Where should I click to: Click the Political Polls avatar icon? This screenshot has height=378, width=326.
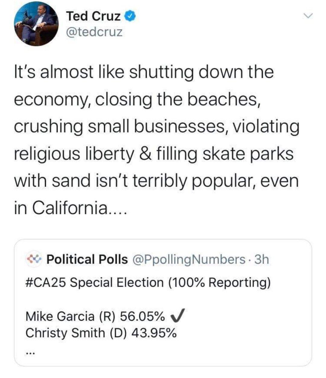(35, 259)
